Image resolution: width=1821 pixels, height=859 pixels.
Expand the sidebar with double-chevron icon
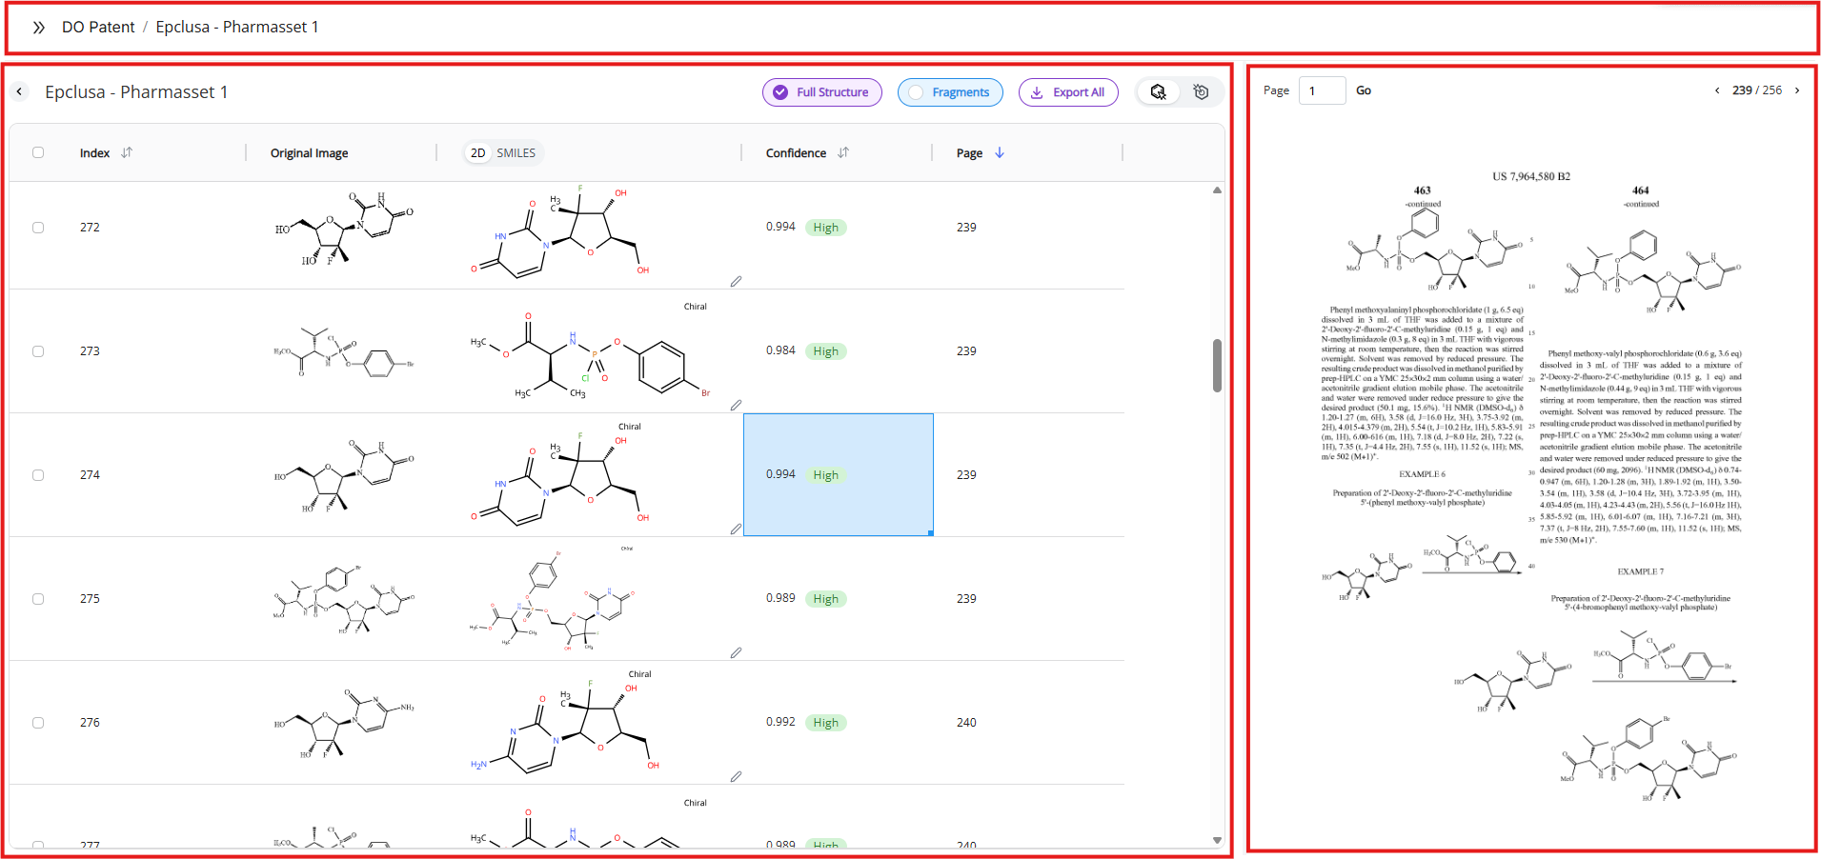point(38,28)
